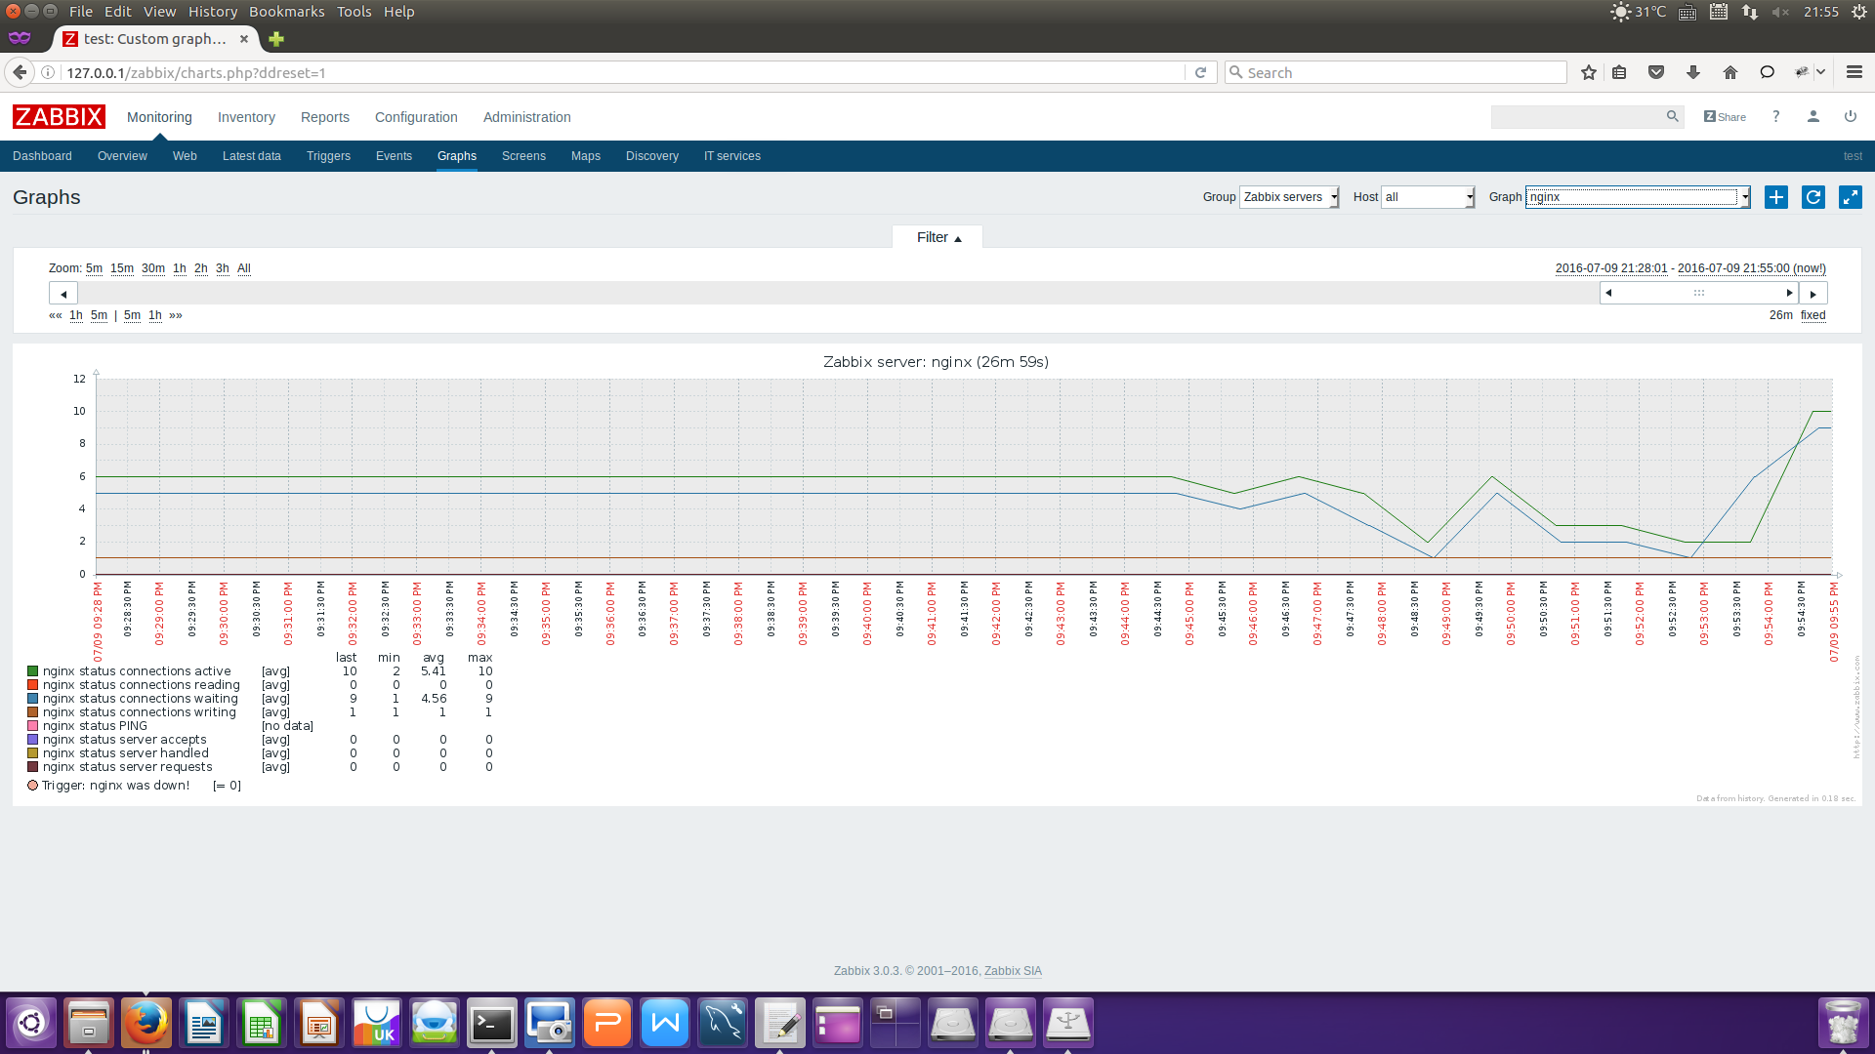Switch to the Latest data submenu

tap(252, 156)
